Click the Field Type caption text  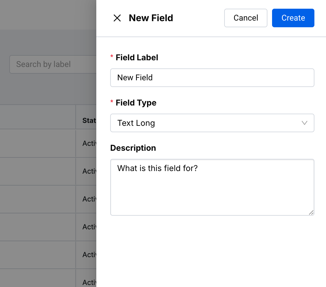136,103
